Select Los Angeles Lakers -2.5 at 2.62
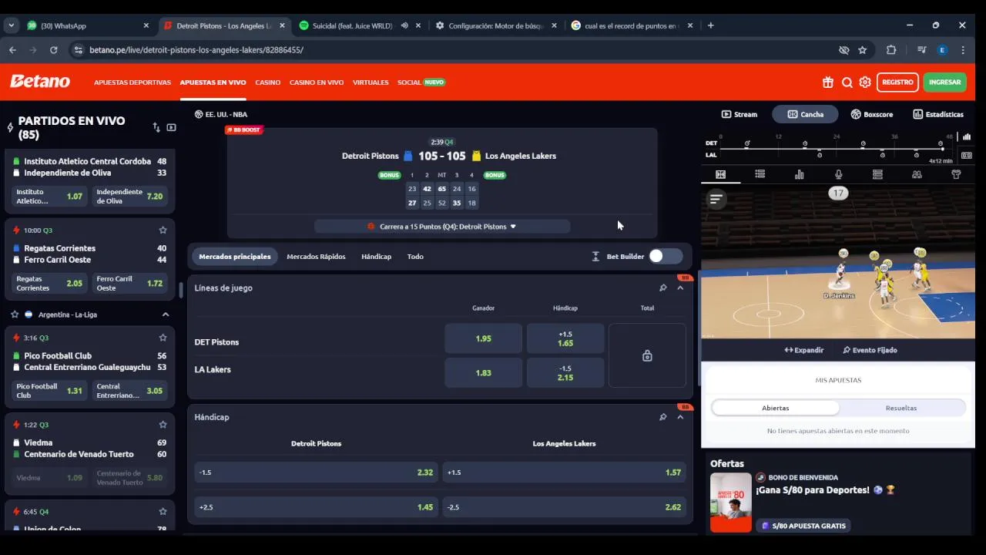Image resolution: width=986 pixels, height=555 pixels. 564,507
